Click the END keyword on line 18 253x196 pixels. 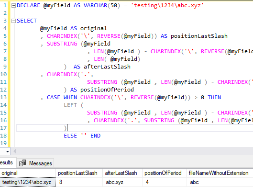(x=96, y=136)
